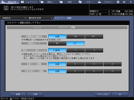Set 排紙カール調整 to 自動
The width and height of the screenshot is (134, 100).
coord(57,64)
